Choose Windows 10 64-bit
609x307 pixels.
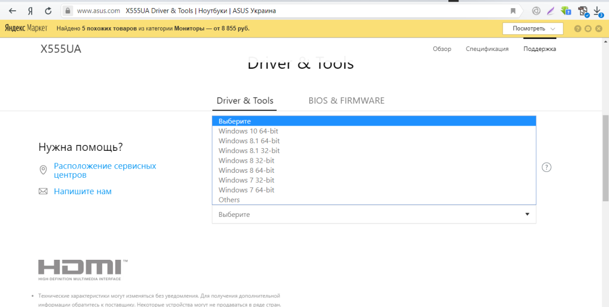point(374,131)
